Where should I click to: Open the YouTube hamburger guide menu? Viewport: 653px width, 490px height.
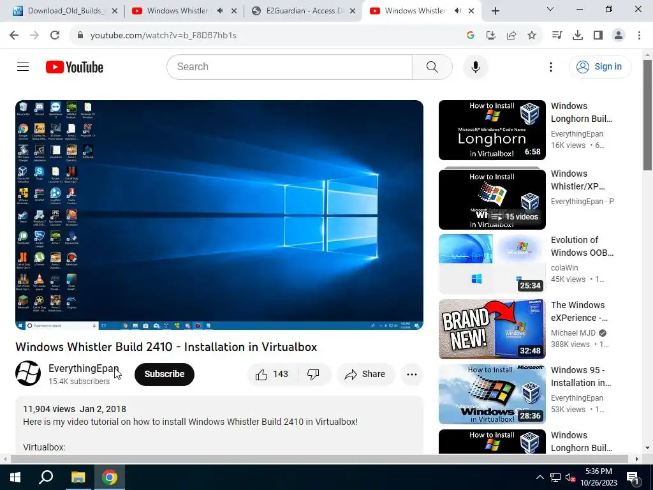23,66
